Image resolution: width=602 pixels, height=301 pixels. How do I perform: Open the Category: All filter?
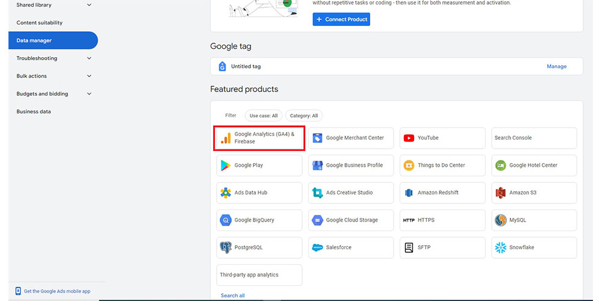303,116
